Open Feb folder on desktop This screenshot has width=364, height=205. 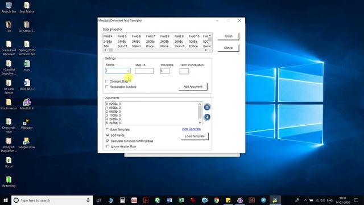pyautogui.click(x=9, y=27)
